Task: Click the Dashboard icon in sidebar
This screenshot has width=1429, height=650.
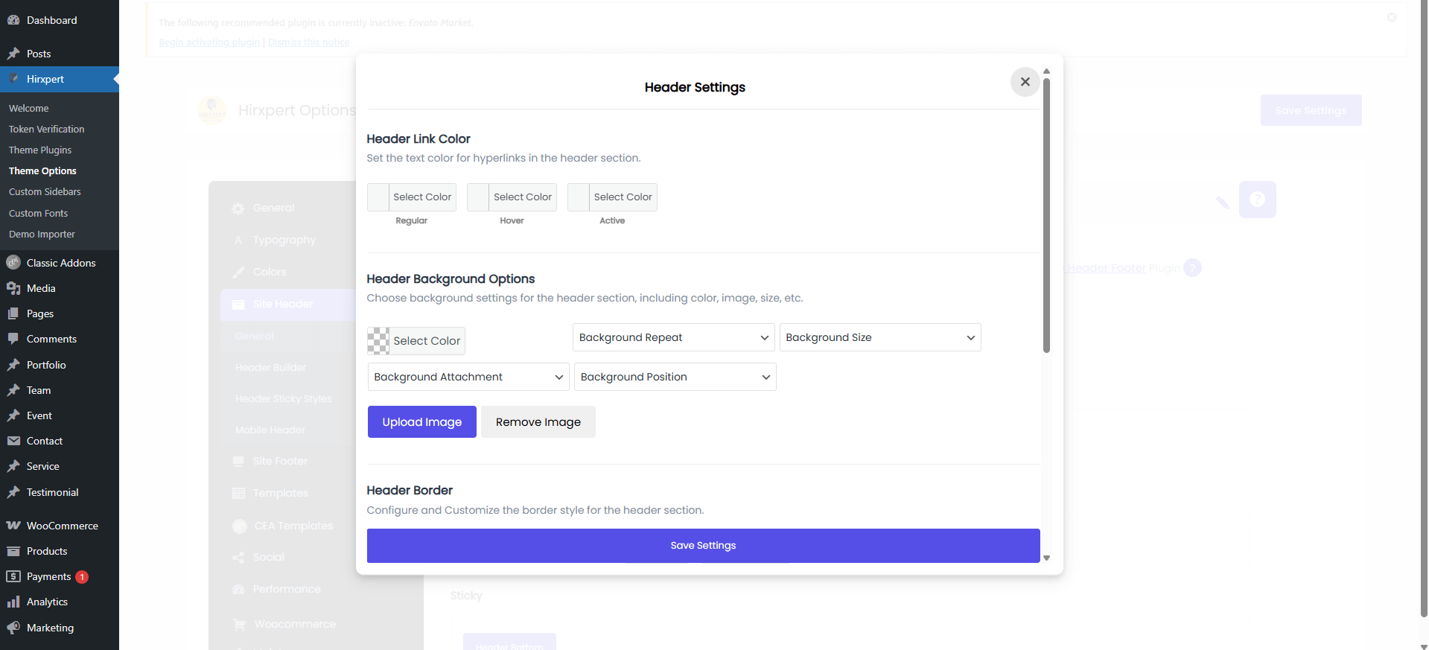Action: tap(13, 20)
